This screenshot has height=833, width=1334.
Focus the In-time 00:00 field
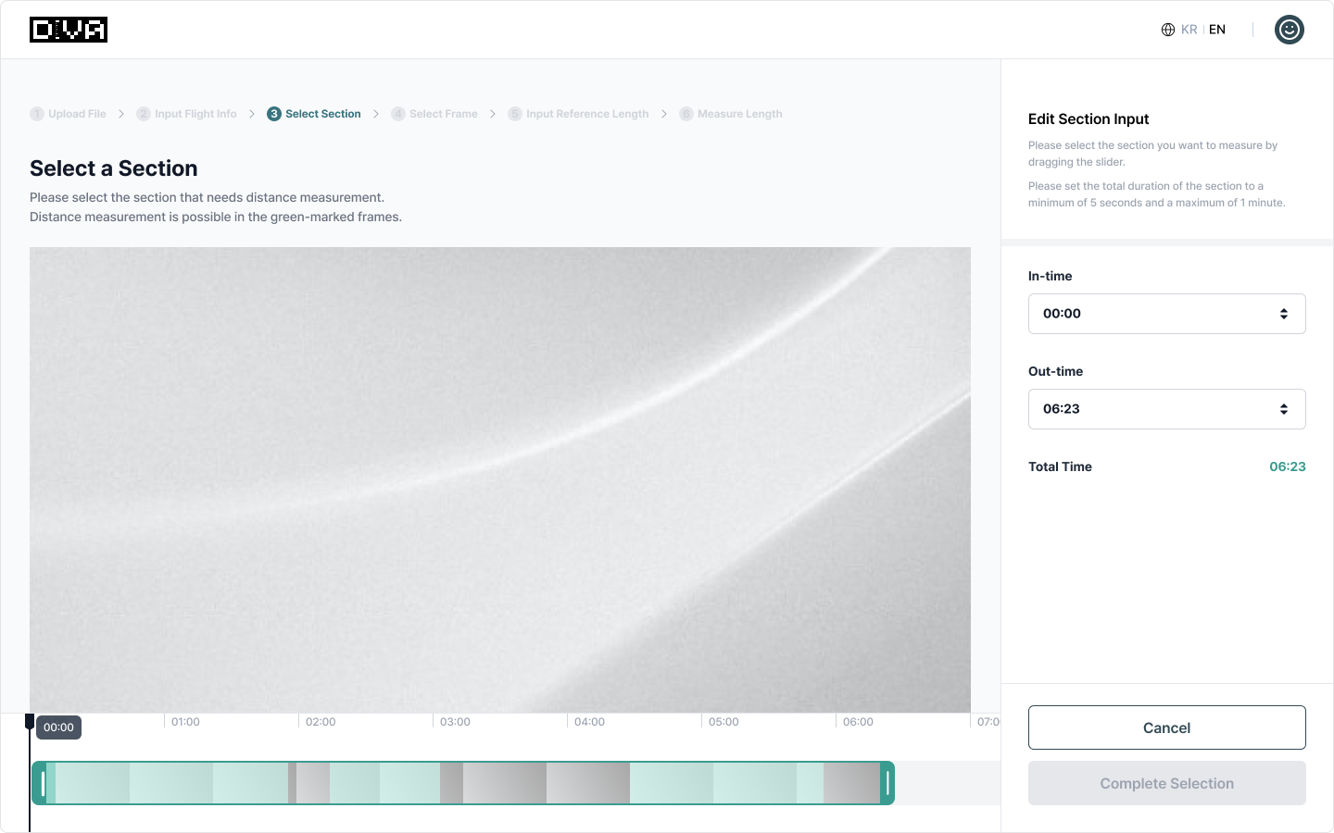pos(1149,314)
